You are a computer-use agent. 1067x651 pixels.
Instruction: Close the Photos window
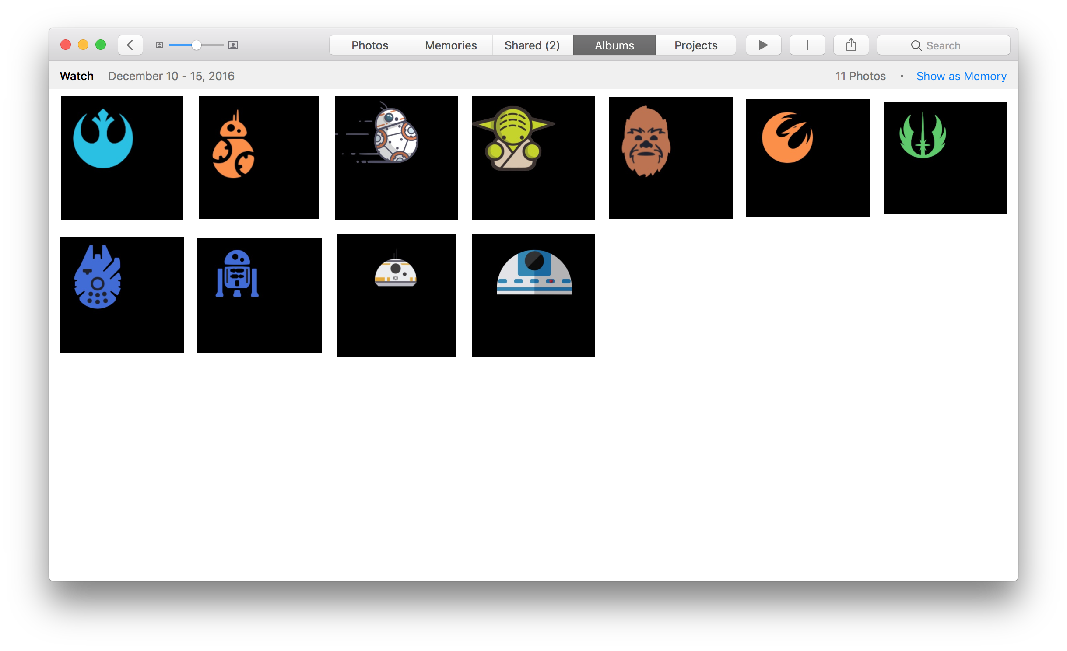(x=66, y=45)
